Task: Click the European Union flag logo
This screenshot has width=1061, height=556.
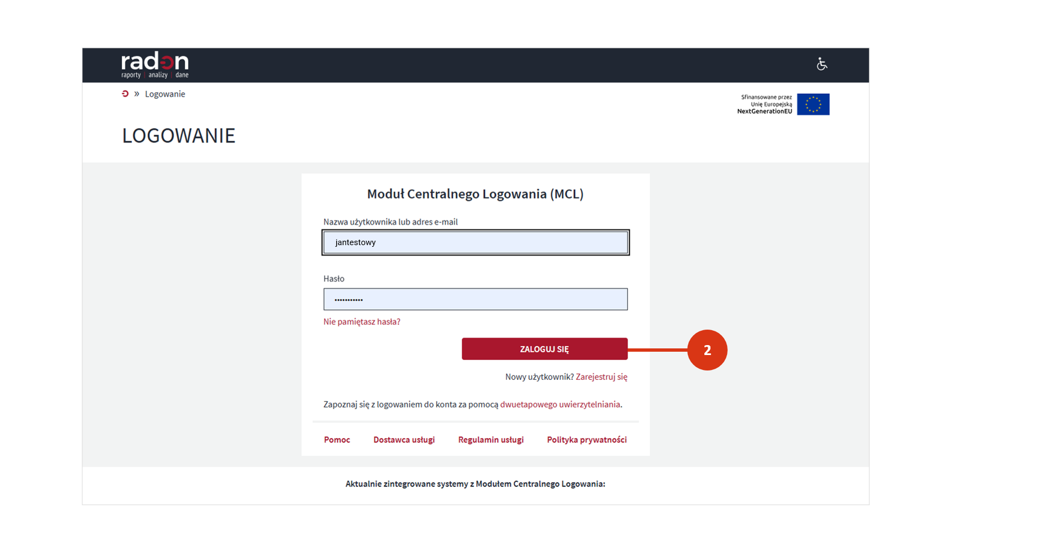Action: pyautogui.click(x=813, y=104)
